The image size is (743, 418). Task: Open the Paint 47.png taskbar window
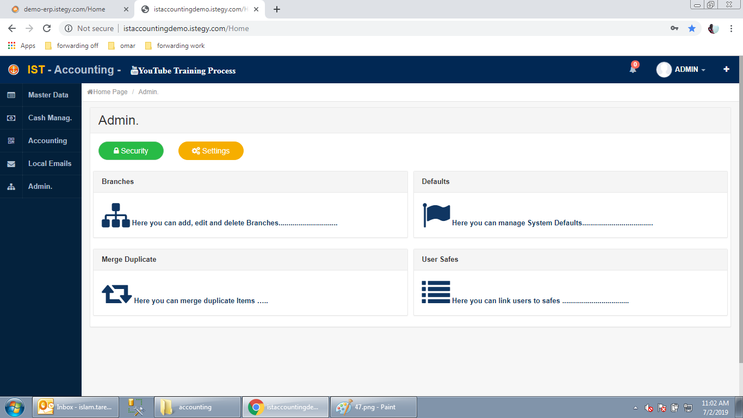coord(374,407)
